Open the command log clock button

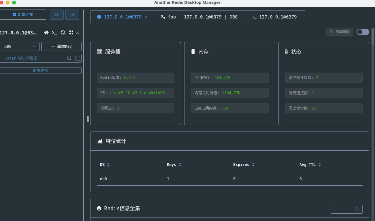[72, 15]
